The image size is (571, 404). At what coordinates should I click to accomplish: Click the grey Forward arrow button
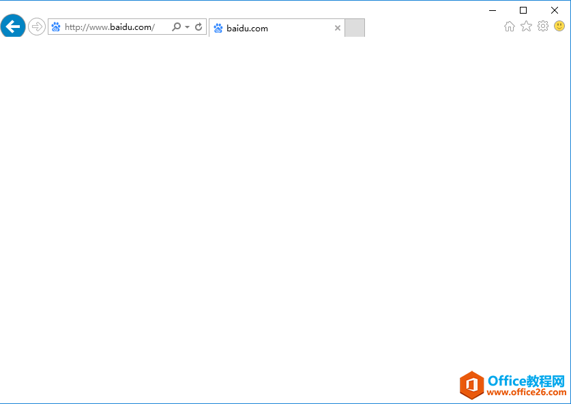[37, 27]
